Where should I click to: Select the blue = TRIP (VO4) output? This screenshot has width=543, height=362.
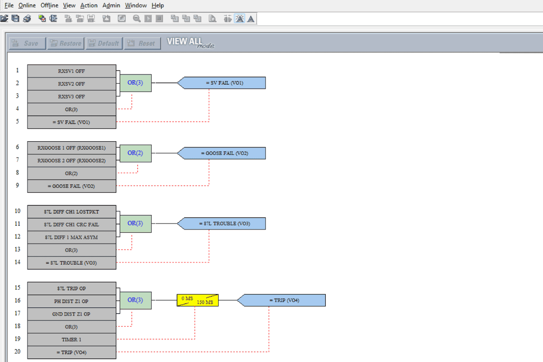[x=281, y=300]
